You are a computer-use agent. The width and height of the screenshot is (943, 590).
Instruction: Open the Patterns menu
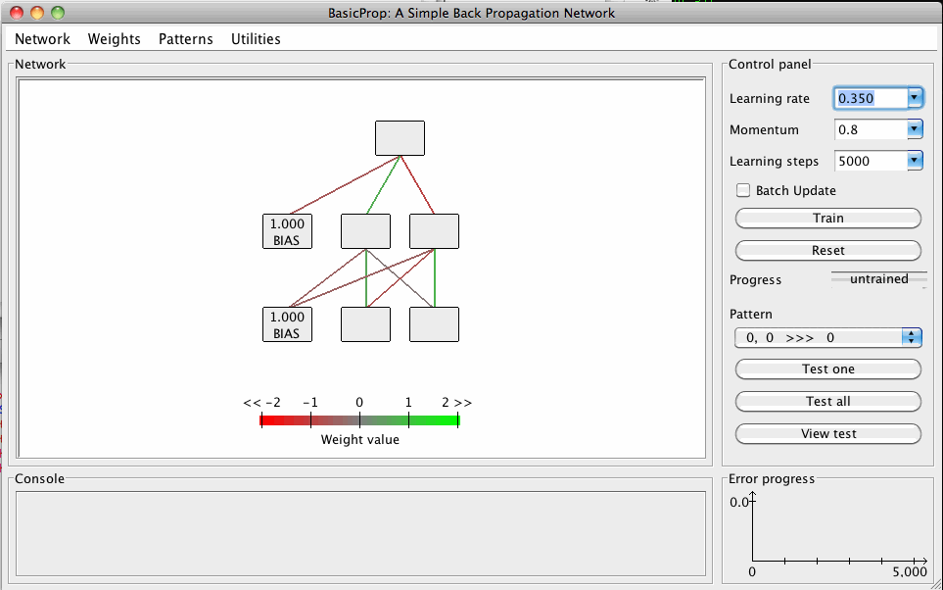(x=185, y=39)
